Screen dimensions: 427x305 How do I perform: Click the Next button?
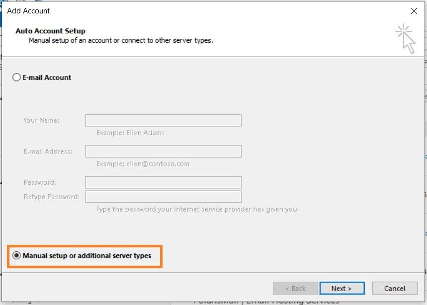coord(342,288)
